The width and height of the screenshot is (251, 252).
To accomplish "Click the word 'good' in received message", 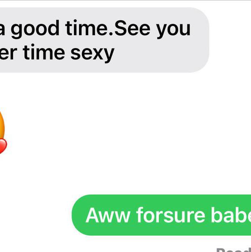I will click(x=35, y=29).
